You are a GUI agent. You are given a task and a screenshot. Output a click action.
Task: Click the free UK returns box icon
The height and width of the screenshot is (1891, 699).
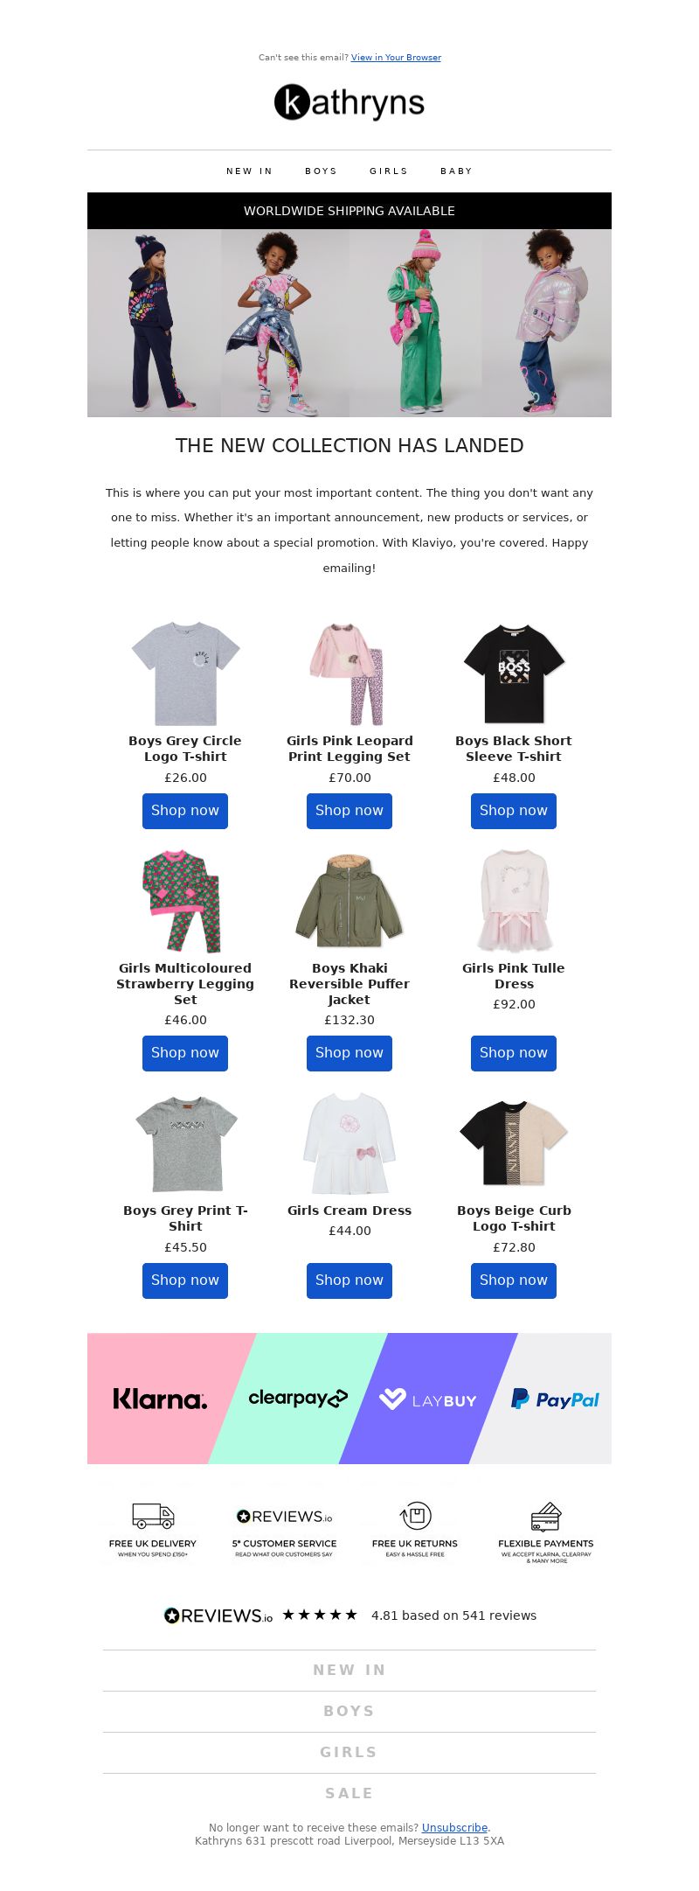[x=415, y=1516]
